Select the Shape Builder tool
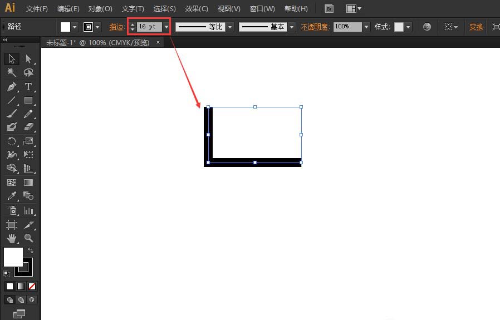Image resolution: width=500 pixels, height=320 pixels. pos(12,168)
